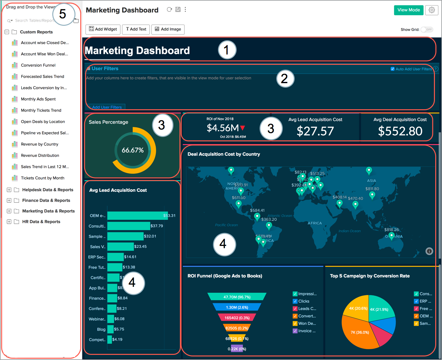Click the new folder icon near search
Image resolution: width=442 pixels, height=360 pixels.
pos(76,21)
